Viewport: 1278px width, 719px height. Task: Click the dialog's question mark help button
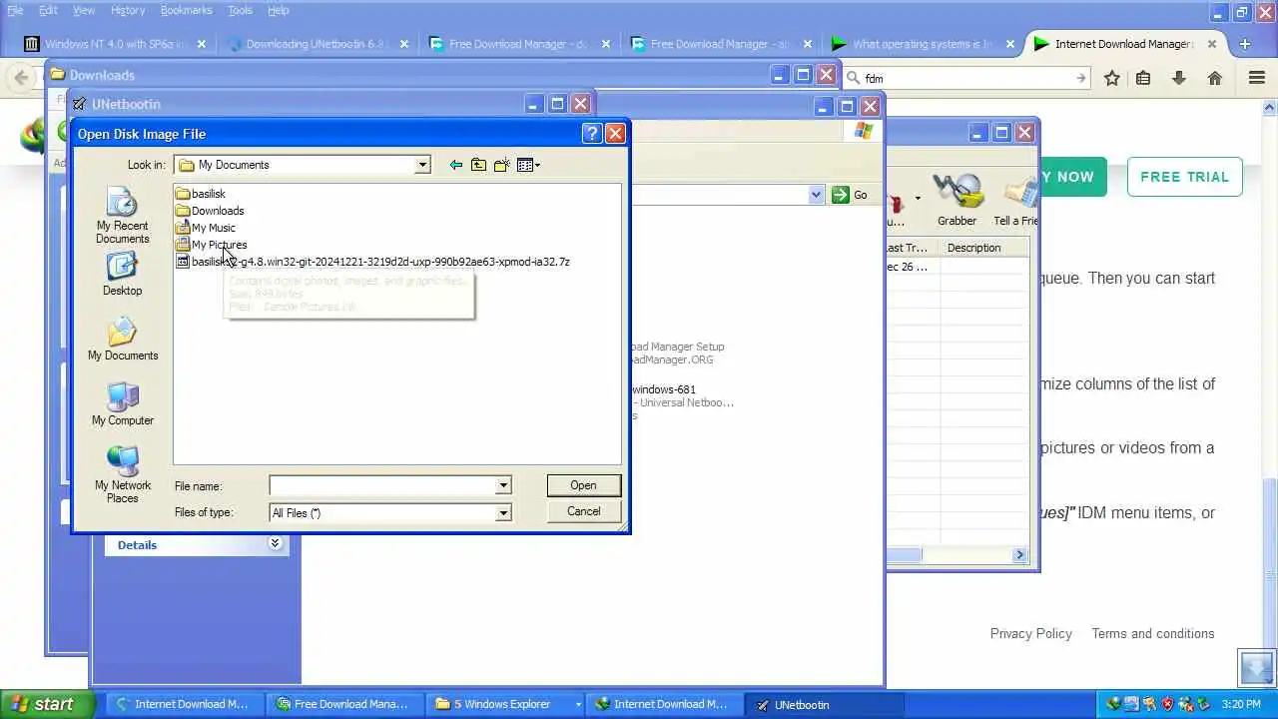coord(591,133)
